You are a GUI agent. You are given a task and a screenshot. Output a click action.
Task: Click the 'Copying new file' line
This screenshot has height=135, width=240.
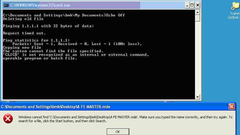[x=22, y=47]
